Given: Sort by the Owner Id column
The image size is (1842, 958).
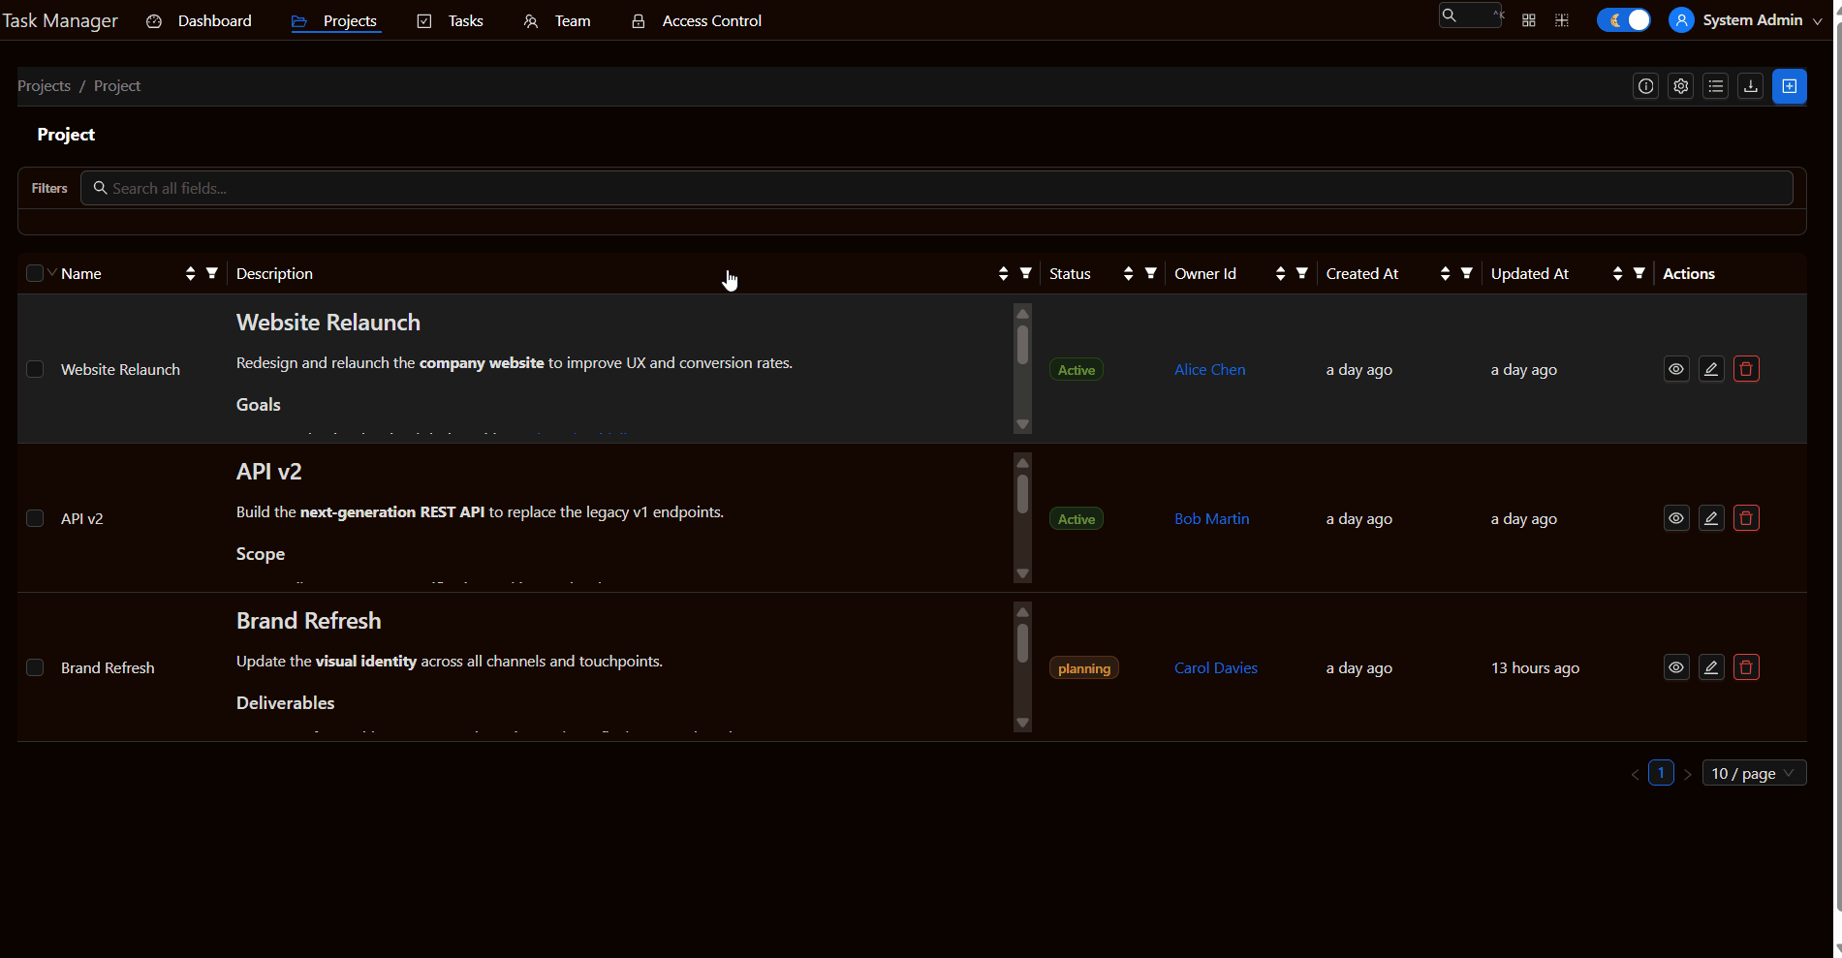Looking at the screenshot, I should pos(1280,274).
